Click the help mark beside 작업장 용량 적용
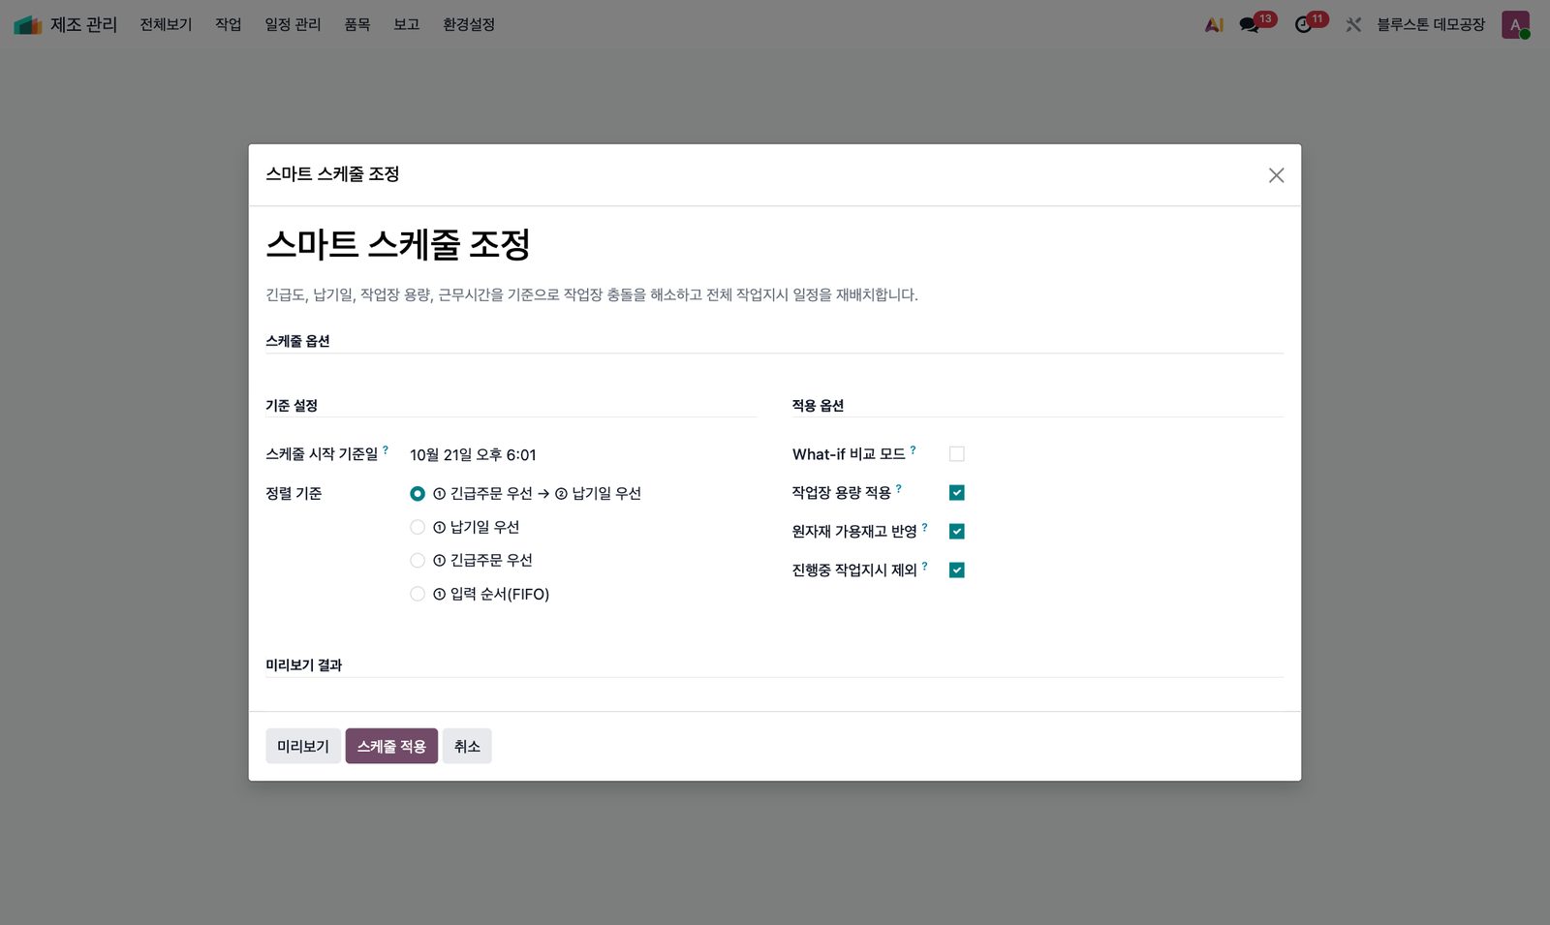 click(899, 488)
